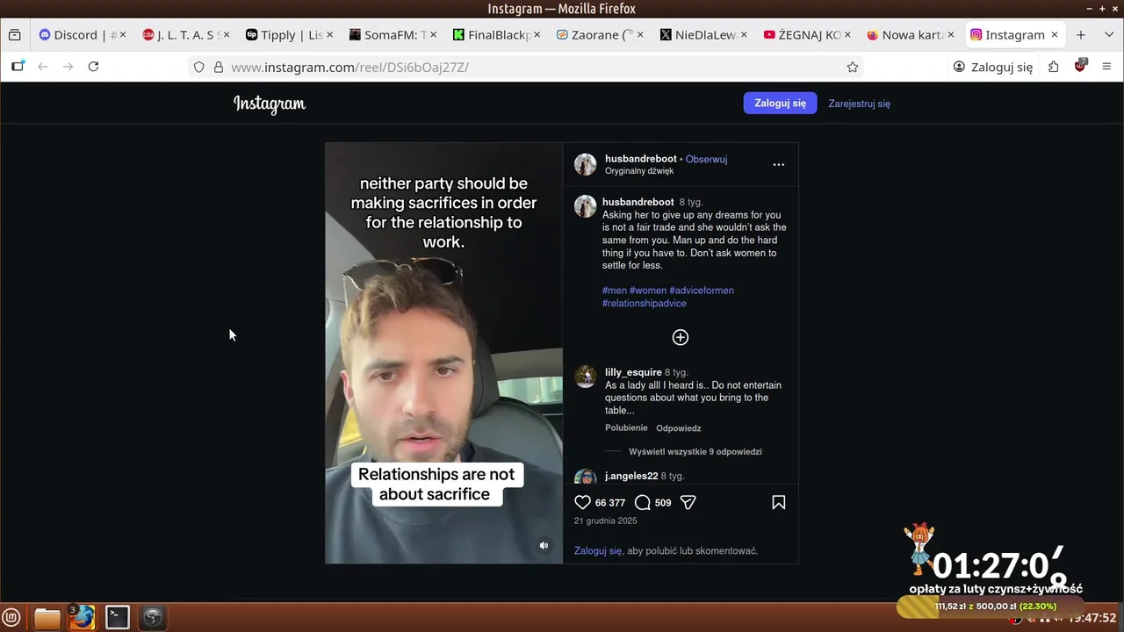Switch to the Tipply tab
The image size is (1124, 632).
coord(289,35)
